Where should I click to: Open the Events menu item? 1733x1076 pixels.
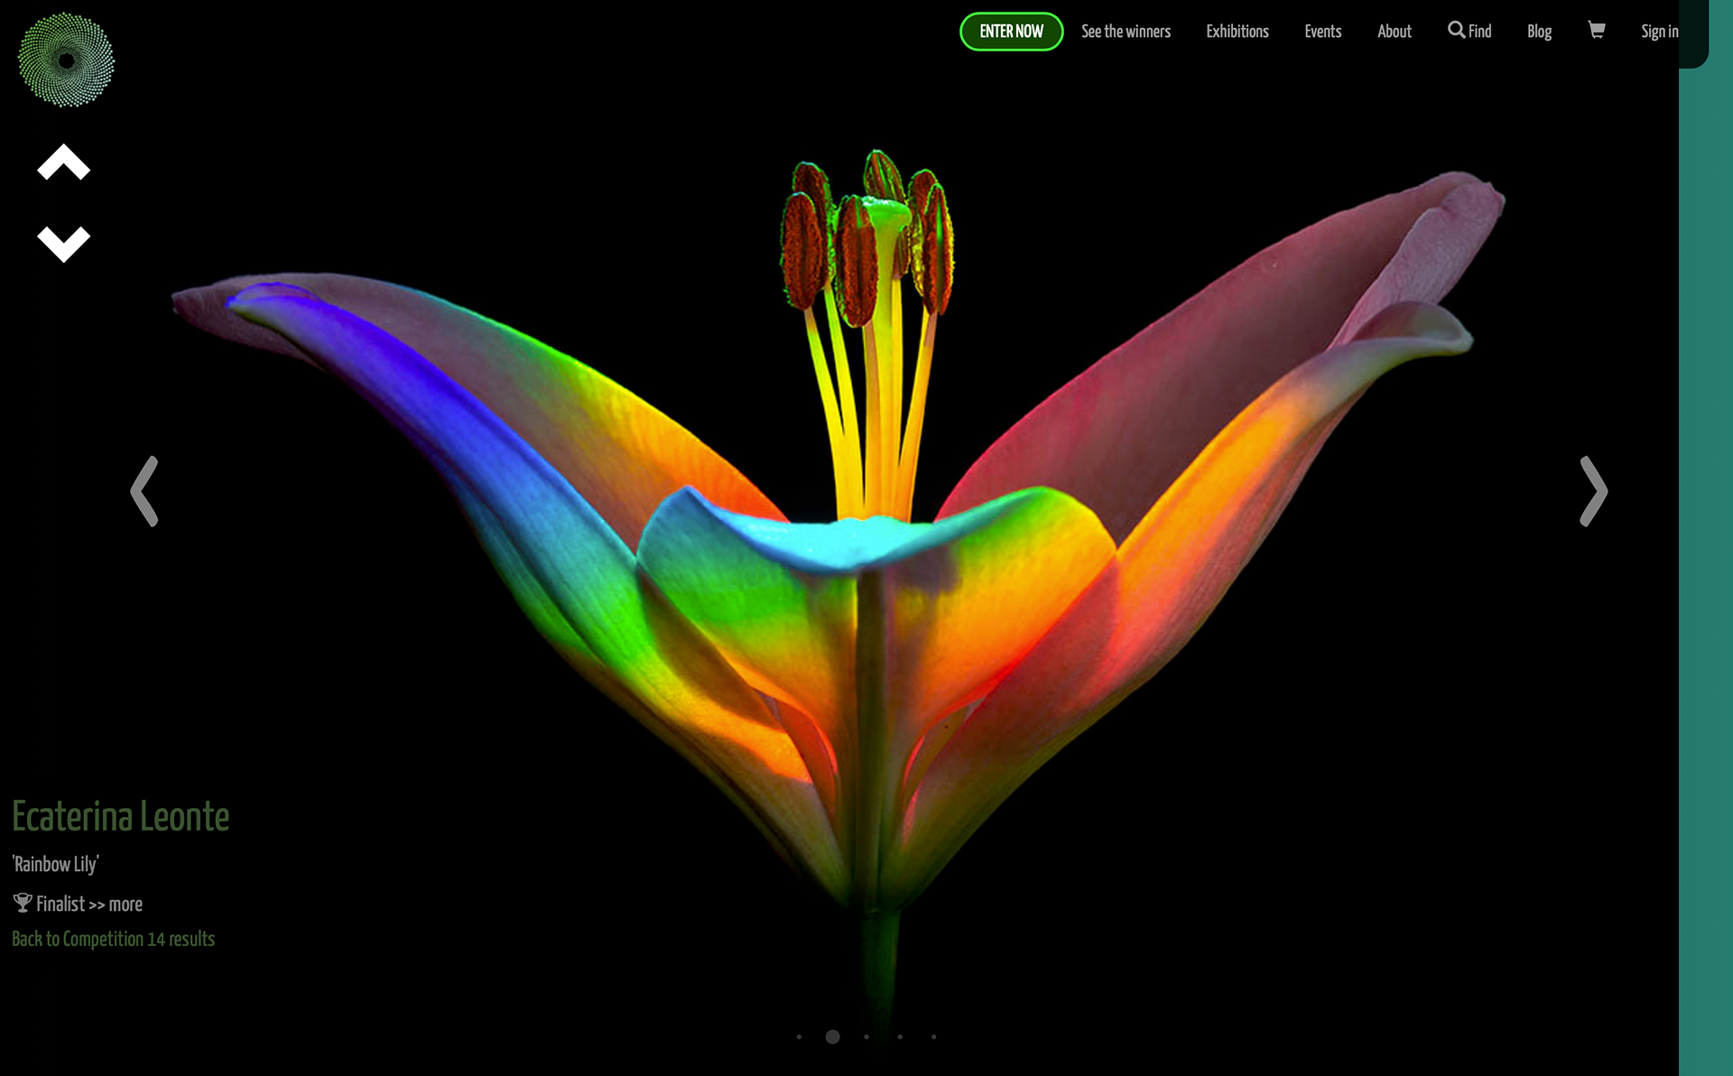tap(1322, 32)
